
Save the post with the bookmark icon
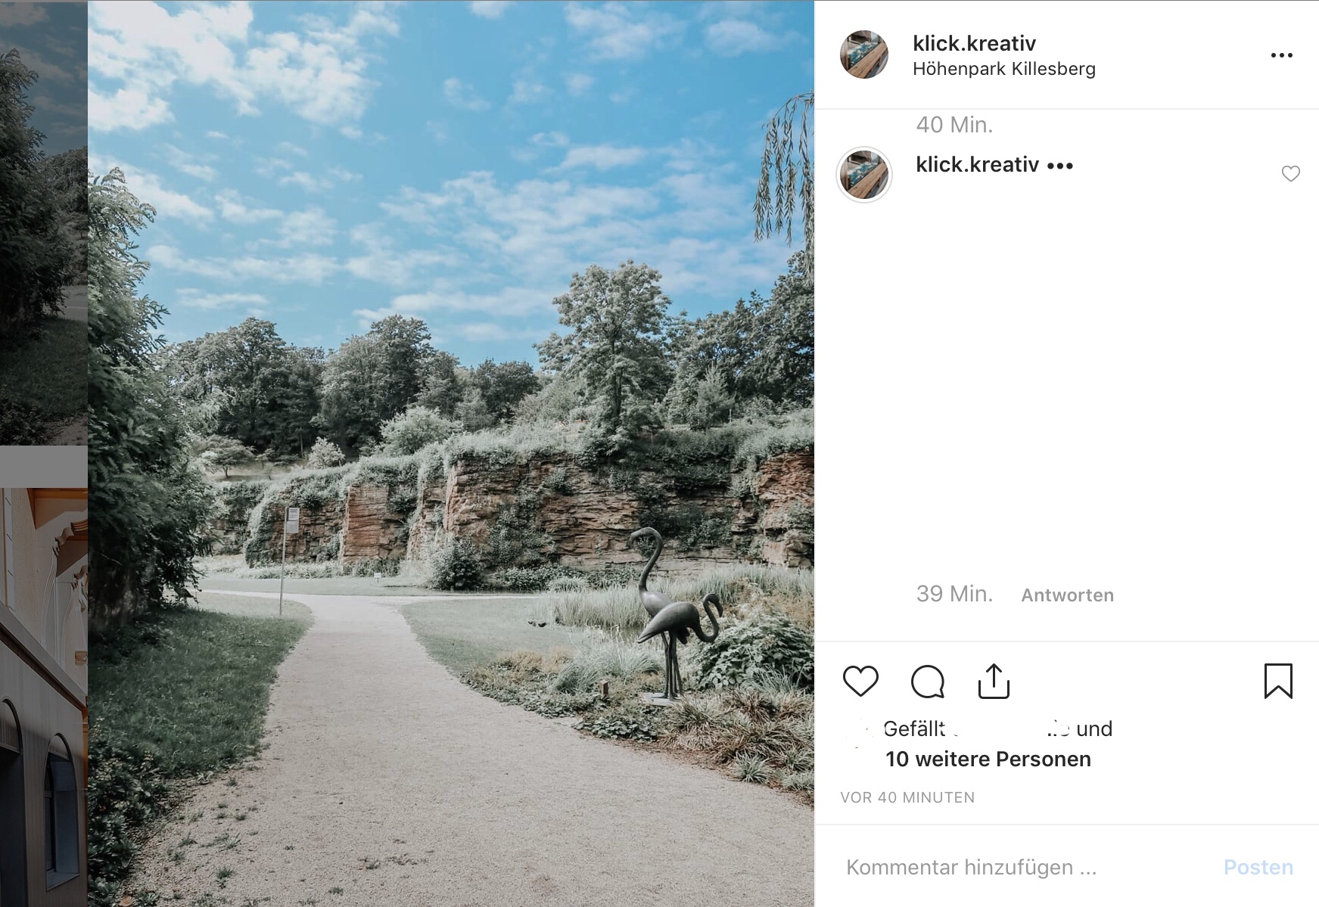point(1278,681)
